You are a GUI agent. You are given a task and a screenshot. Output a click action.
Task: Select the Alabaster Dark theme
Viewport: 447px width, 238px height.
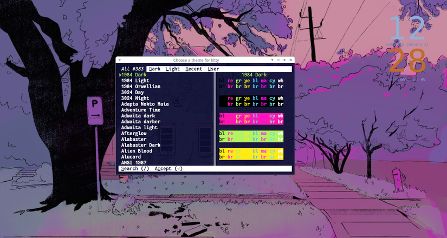[x=140, y=145]
